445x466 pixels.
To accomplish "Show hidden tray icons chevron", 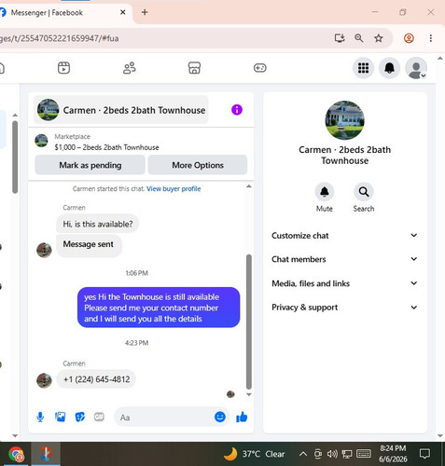I will (x=303, y=454).
